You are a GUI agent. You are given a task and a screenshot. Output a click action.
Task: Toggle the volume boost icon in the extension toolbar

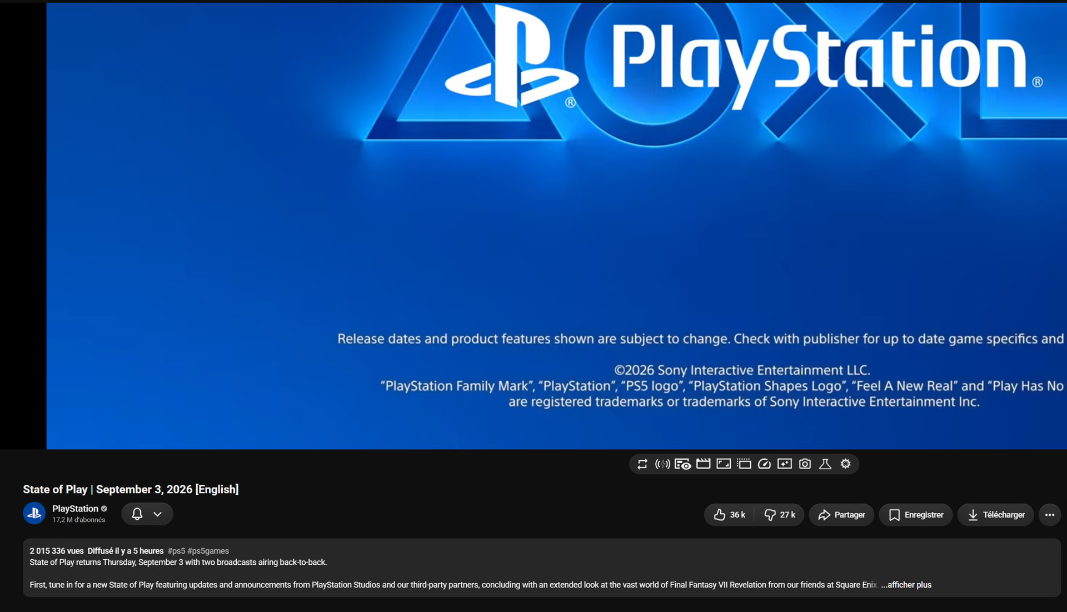tap(662, 464)
